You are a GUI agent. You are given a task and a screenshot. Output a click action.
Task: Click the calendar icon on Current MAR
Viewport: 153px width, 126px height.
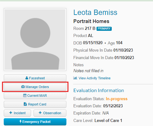[25, 96]
